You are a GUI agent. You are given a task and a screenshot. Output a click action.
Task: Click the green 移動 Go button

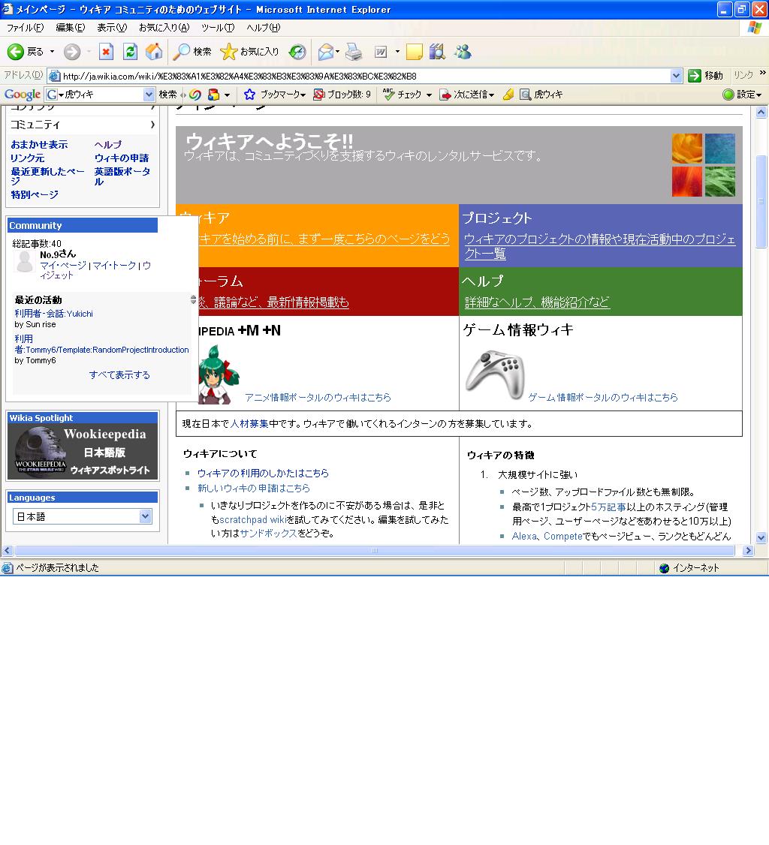coord(705,76)
